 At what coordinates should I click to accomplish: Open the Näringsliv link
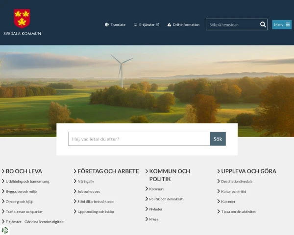pos(86,182)
